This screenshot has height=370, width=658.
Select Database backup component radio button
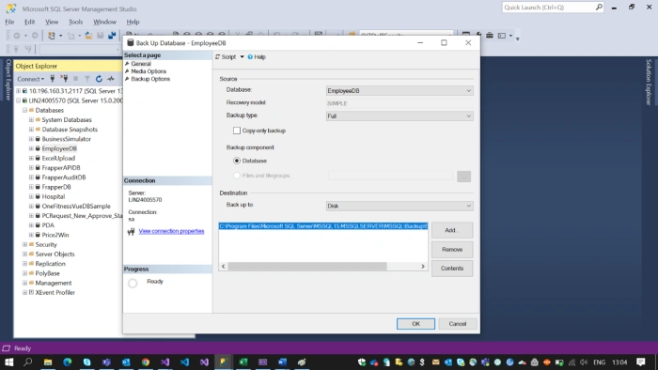237,161
